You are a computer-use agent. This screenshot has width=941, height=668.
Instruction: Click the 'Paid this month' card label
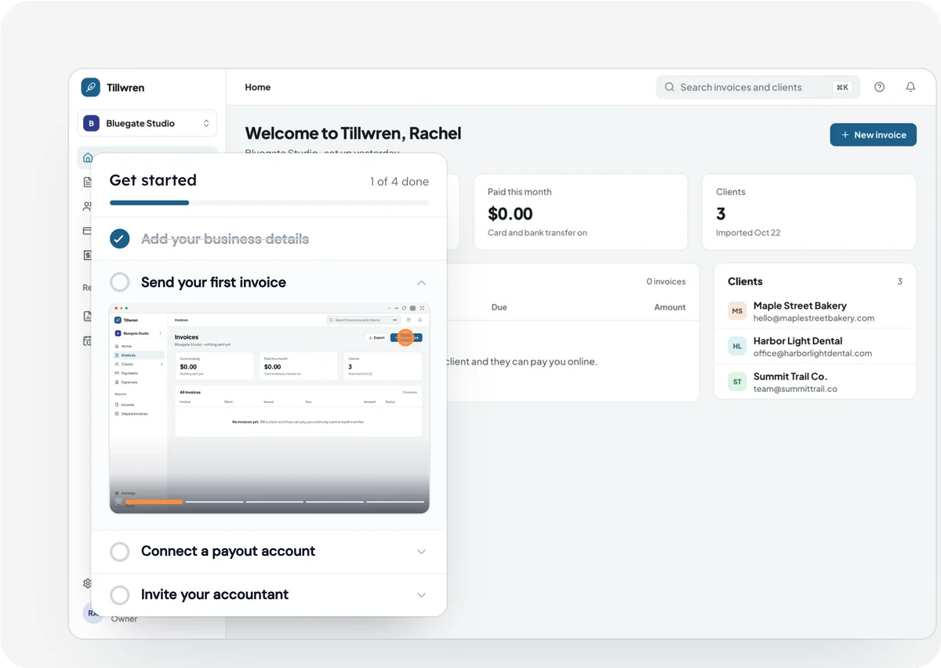(x=519, y=191)
